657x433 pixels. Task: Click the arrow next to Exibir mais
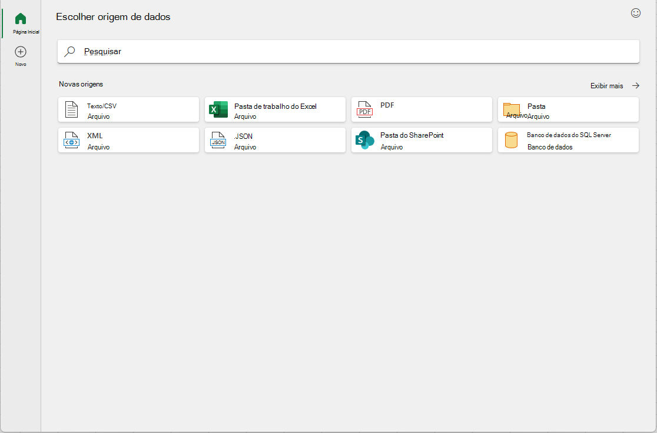pos(636,86)
